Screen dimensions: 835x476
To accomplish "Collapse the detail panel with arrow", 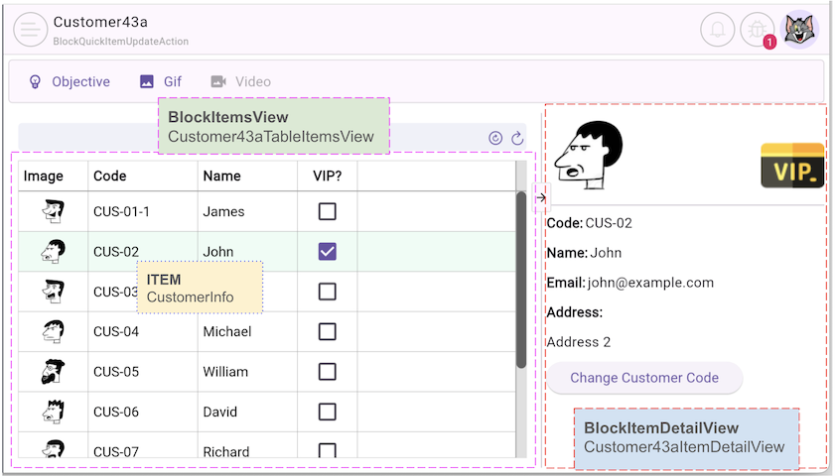I will click(540, 198).
